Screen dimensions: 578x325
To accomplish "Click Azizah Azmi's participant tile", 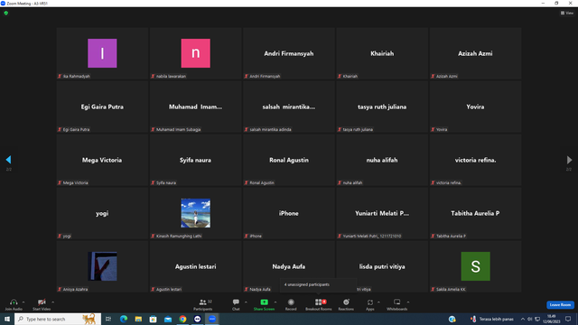I will [475, 53].
